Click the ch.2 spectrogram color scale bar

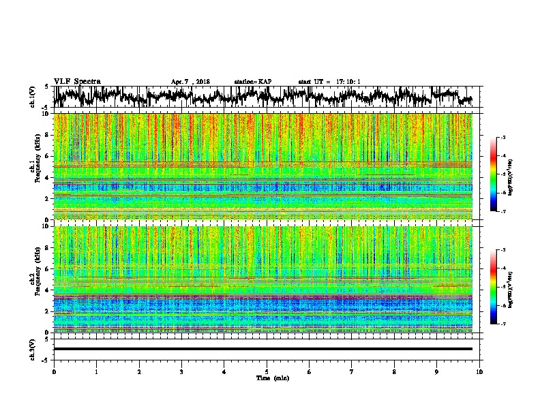point(493,287)
